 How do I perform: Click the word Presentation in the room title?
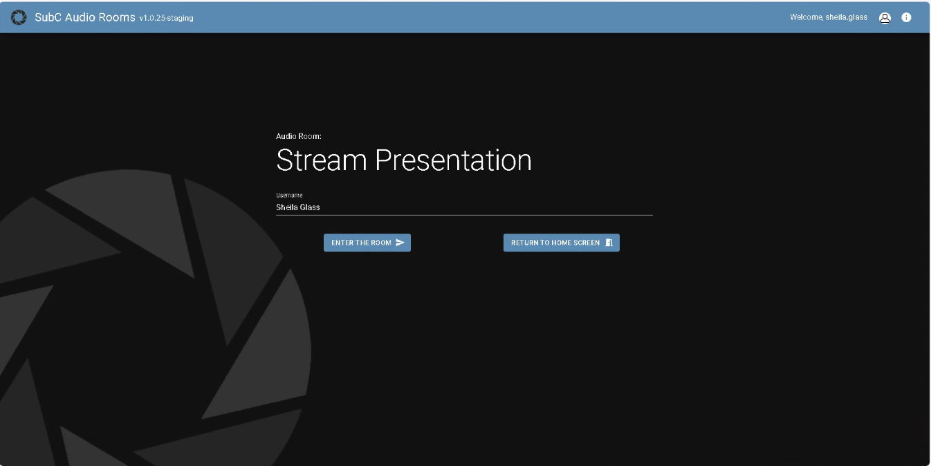453,160
